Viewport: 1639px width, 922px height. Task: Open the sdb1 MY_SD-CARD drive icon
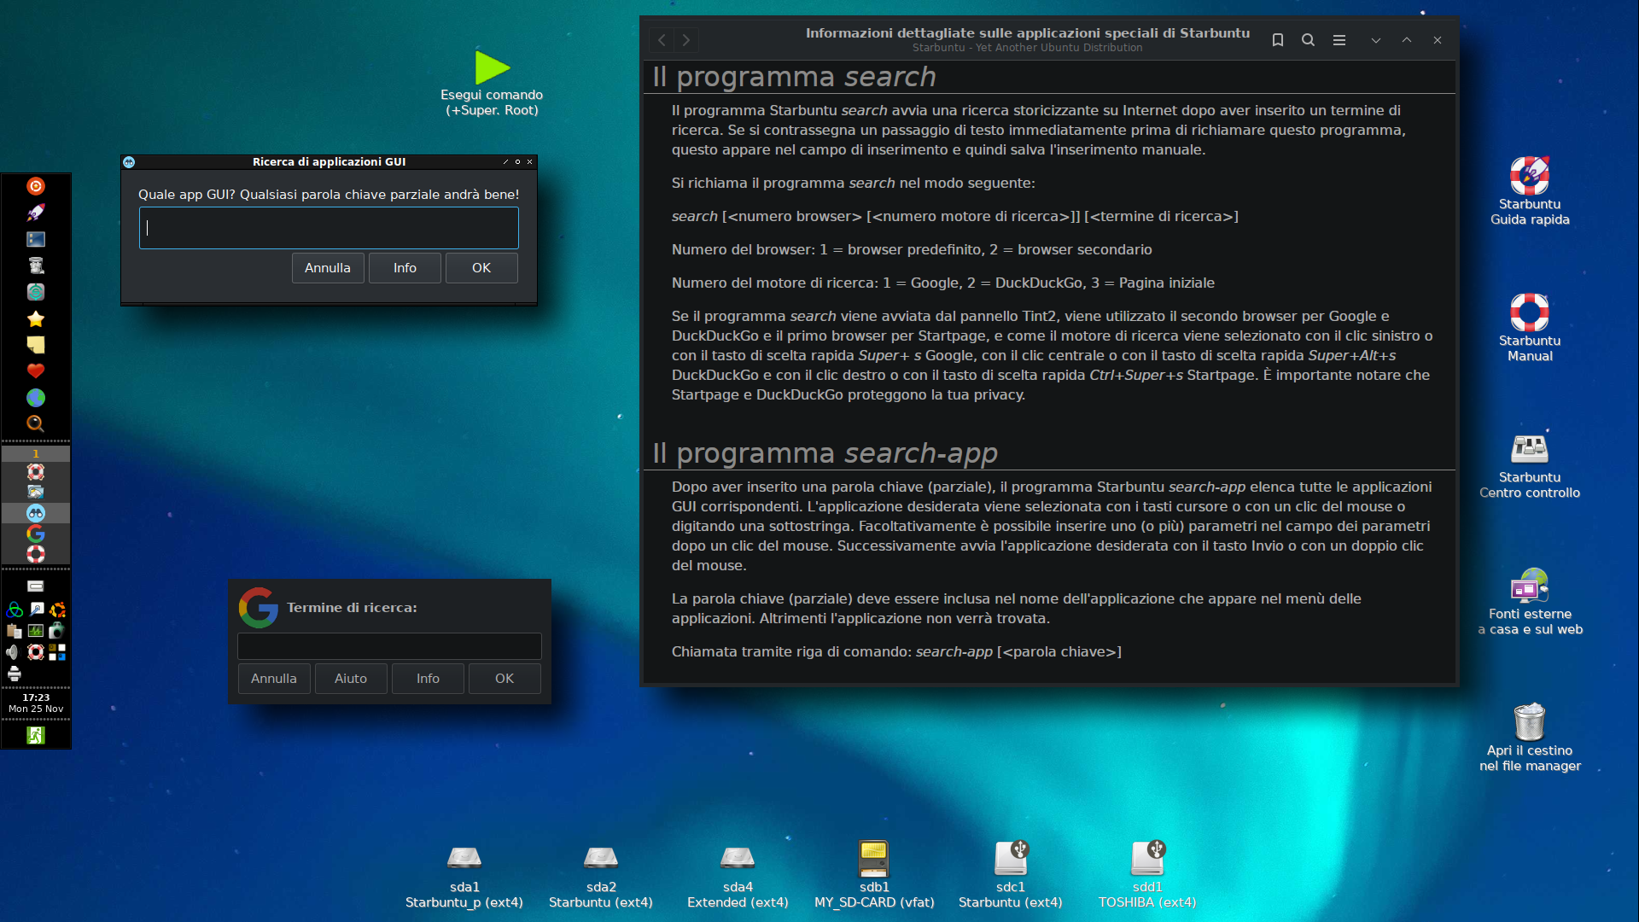[x=874, y=858]
